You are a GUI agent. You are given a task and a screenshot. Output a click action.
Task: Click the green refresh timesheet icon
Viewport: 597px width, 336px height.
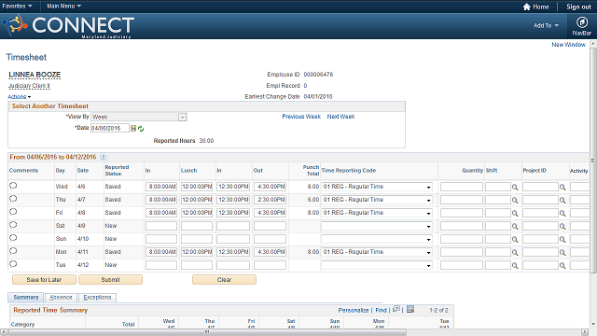click(141, 129)
